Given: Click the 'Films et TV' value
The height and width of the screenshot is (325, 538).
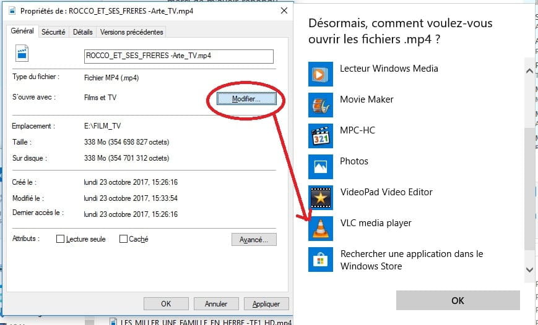Looking at the screenshot, I should click(x=100, y=98).
